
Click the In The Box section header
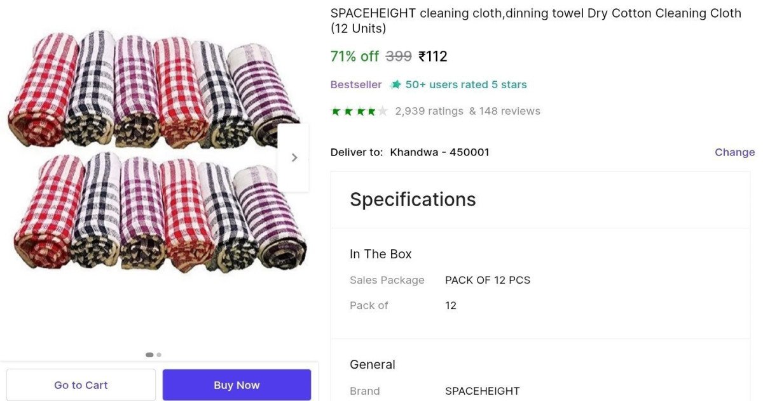coord(380,254)
